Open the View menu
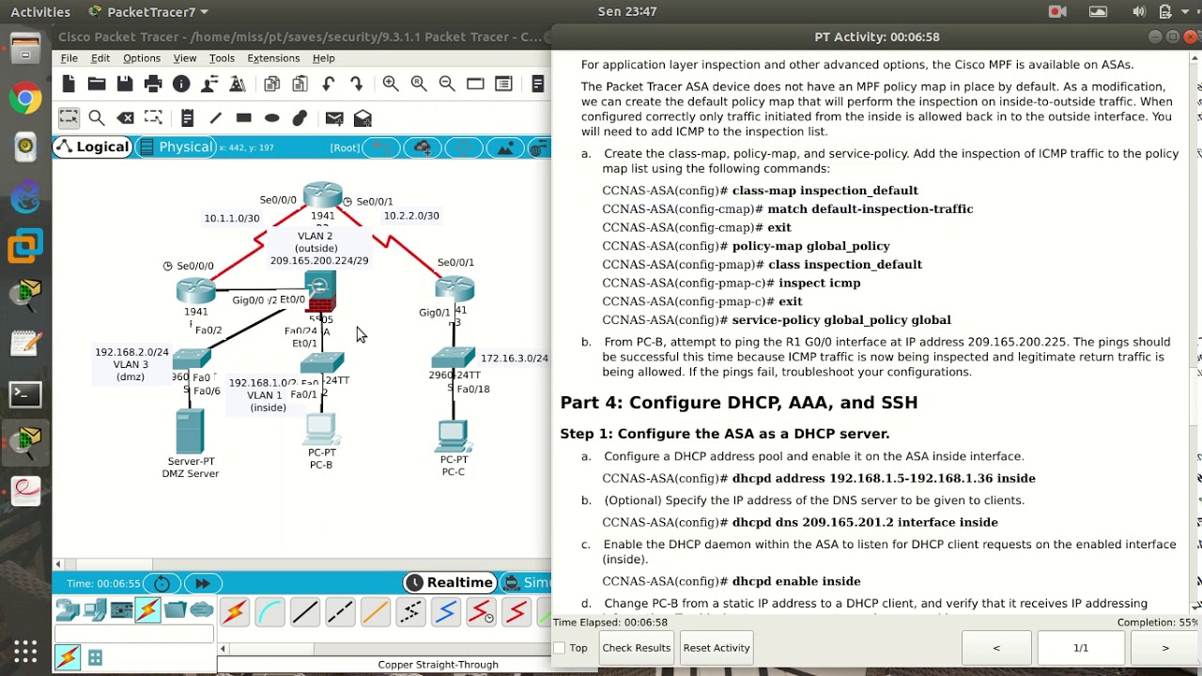The image size is (1202, 676). pos(185,58)
